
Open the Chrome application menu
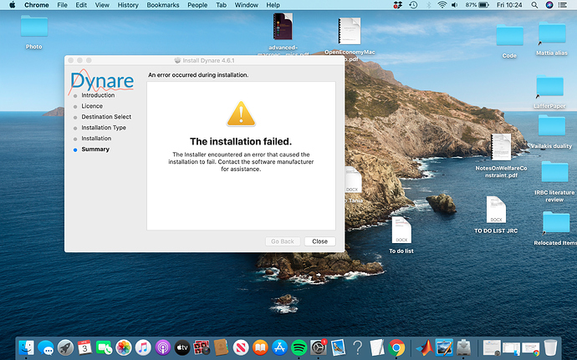(37, 5)
